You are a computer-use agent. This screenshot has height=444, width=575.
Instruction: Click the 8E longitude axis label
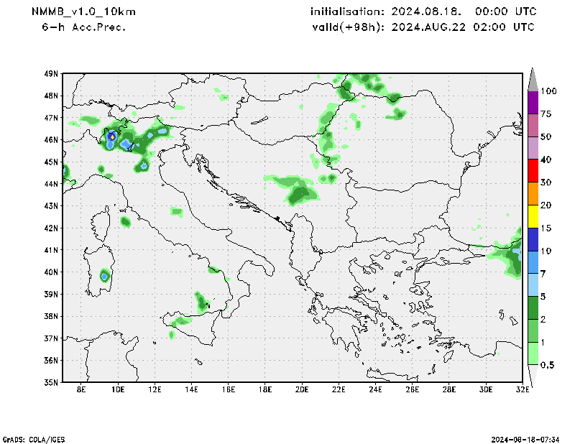point(81,390)
